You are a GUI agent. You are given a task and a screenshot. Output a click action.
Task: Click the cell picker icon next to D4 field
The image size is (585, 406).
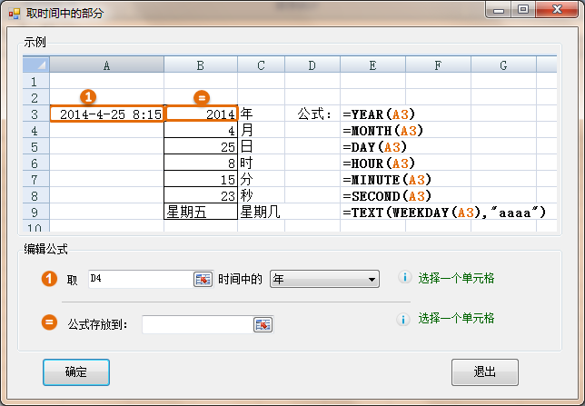coord(202,279)
